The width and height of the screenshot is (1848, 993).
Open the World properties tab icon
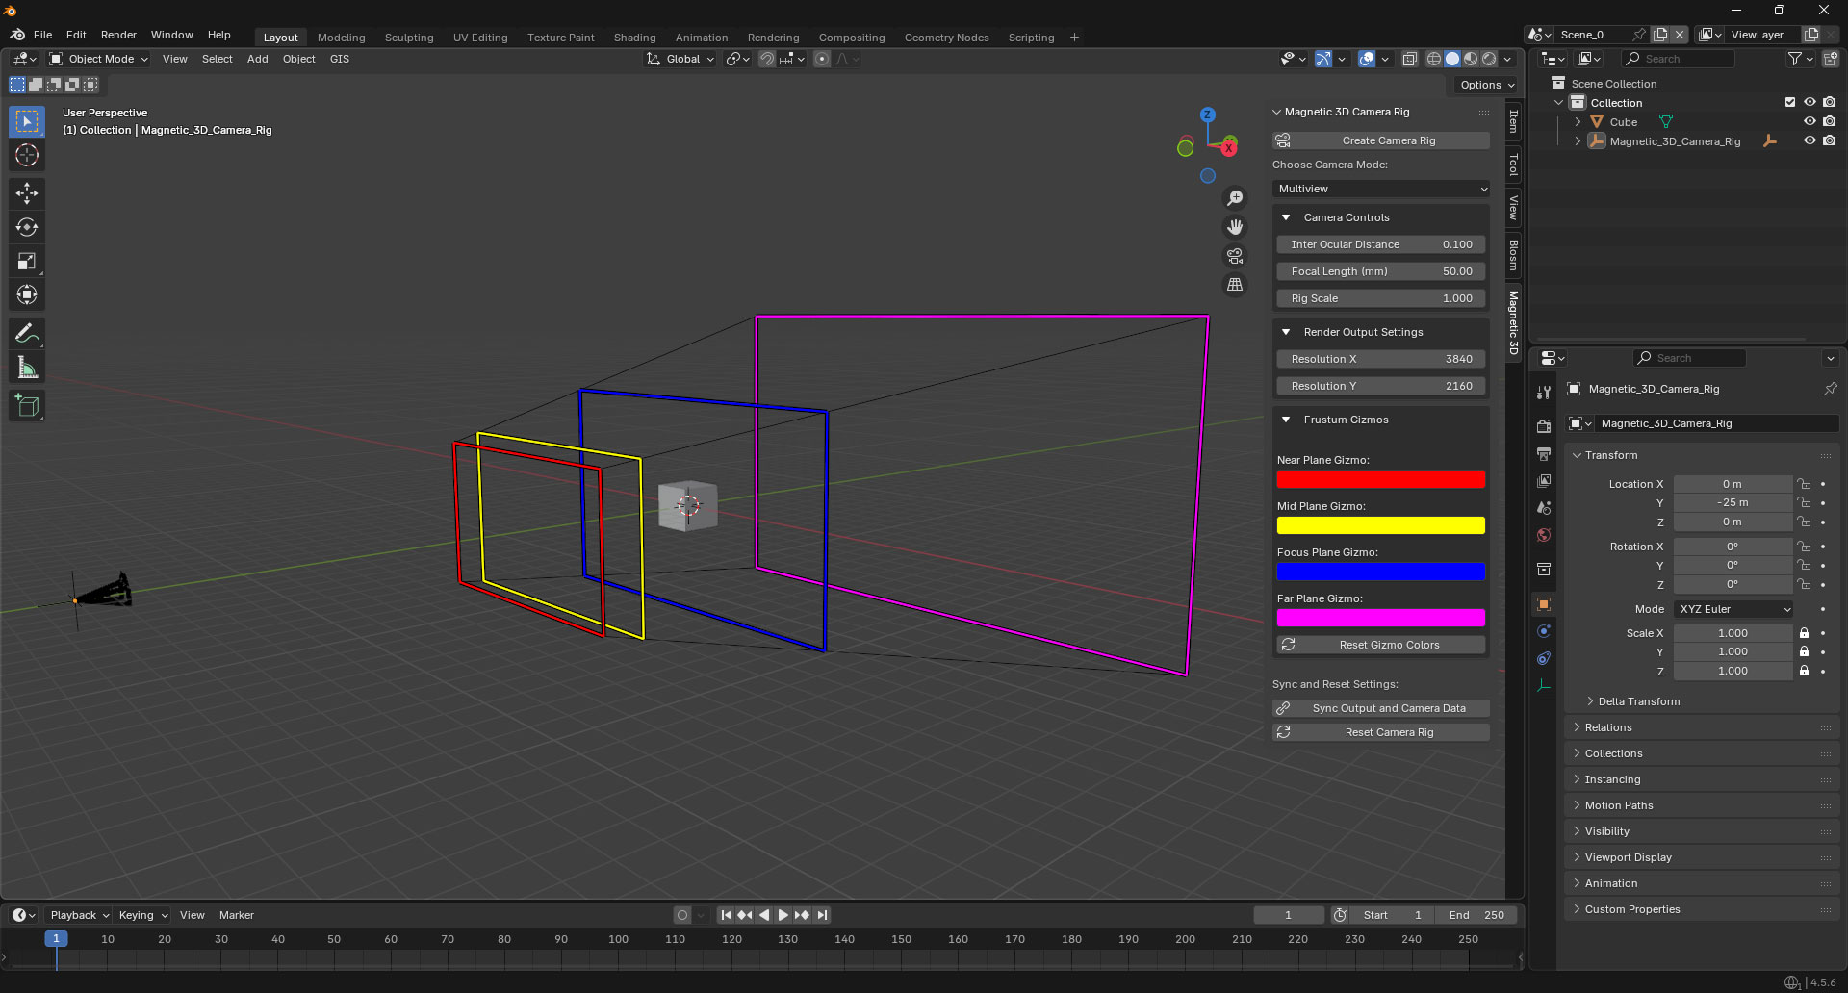[1544, 535]
